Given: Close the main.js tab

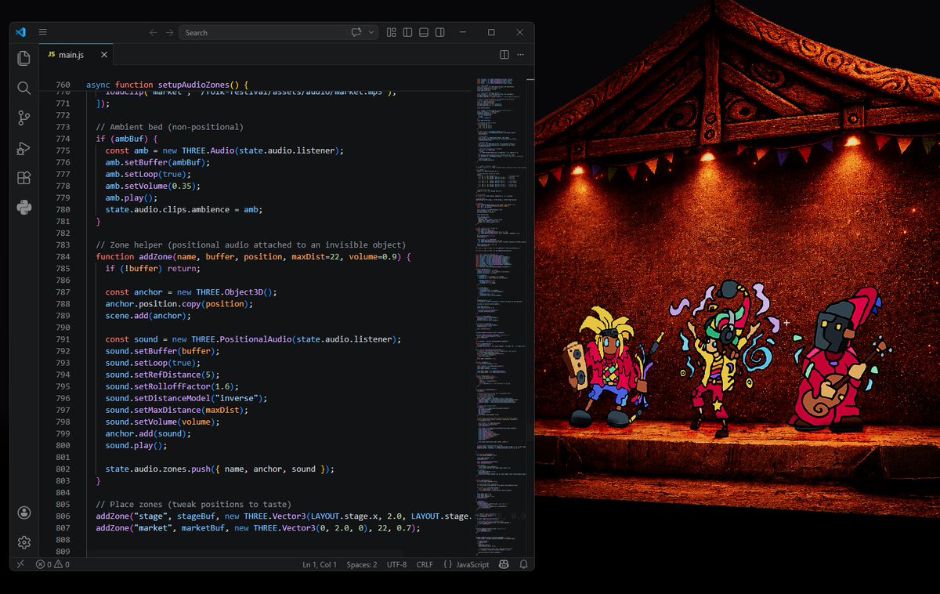Looking at the screenshot, I should (103, 55).
